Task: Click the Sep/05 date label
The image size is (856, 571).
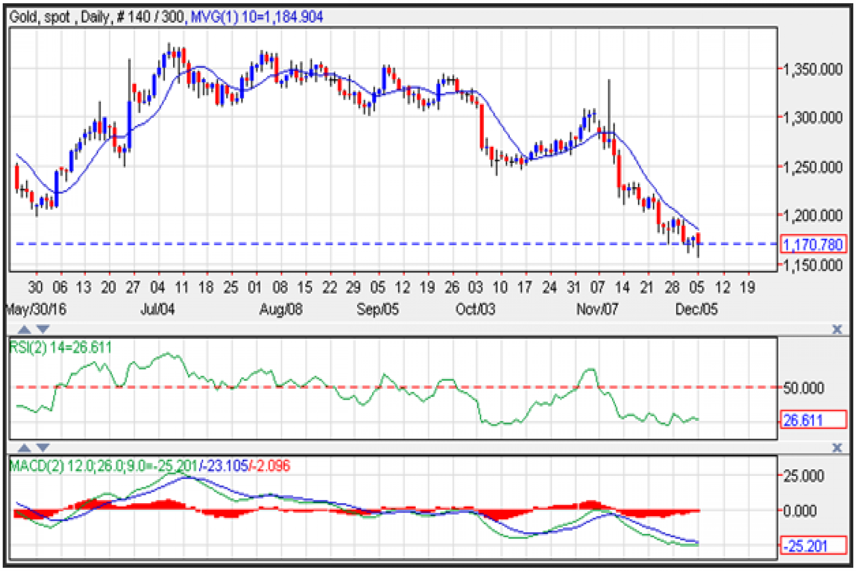Action: tap(378, 309)
